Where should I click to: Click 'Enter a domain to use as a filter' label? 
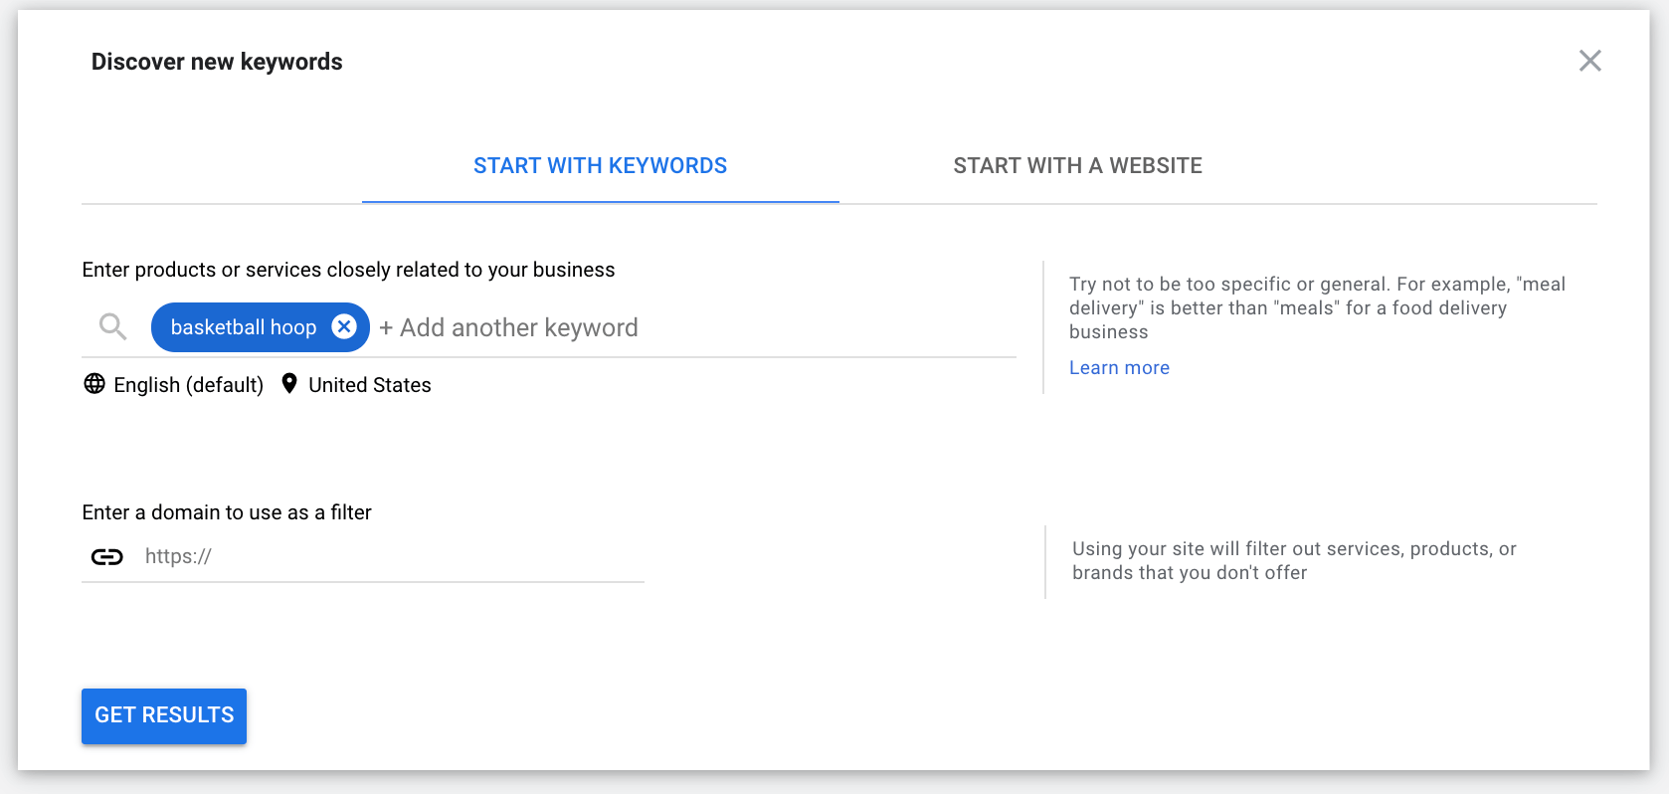coord(227,512)
